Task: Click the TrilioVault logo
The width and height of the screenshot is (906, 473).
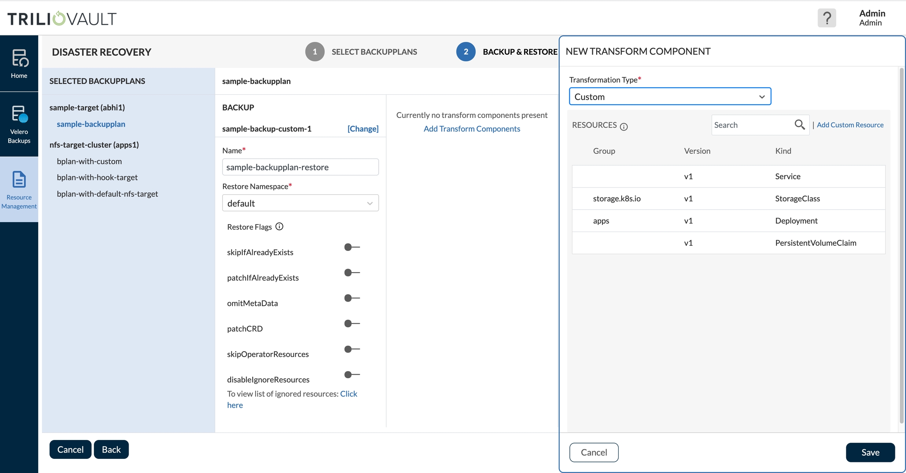Action: (62, 18)
